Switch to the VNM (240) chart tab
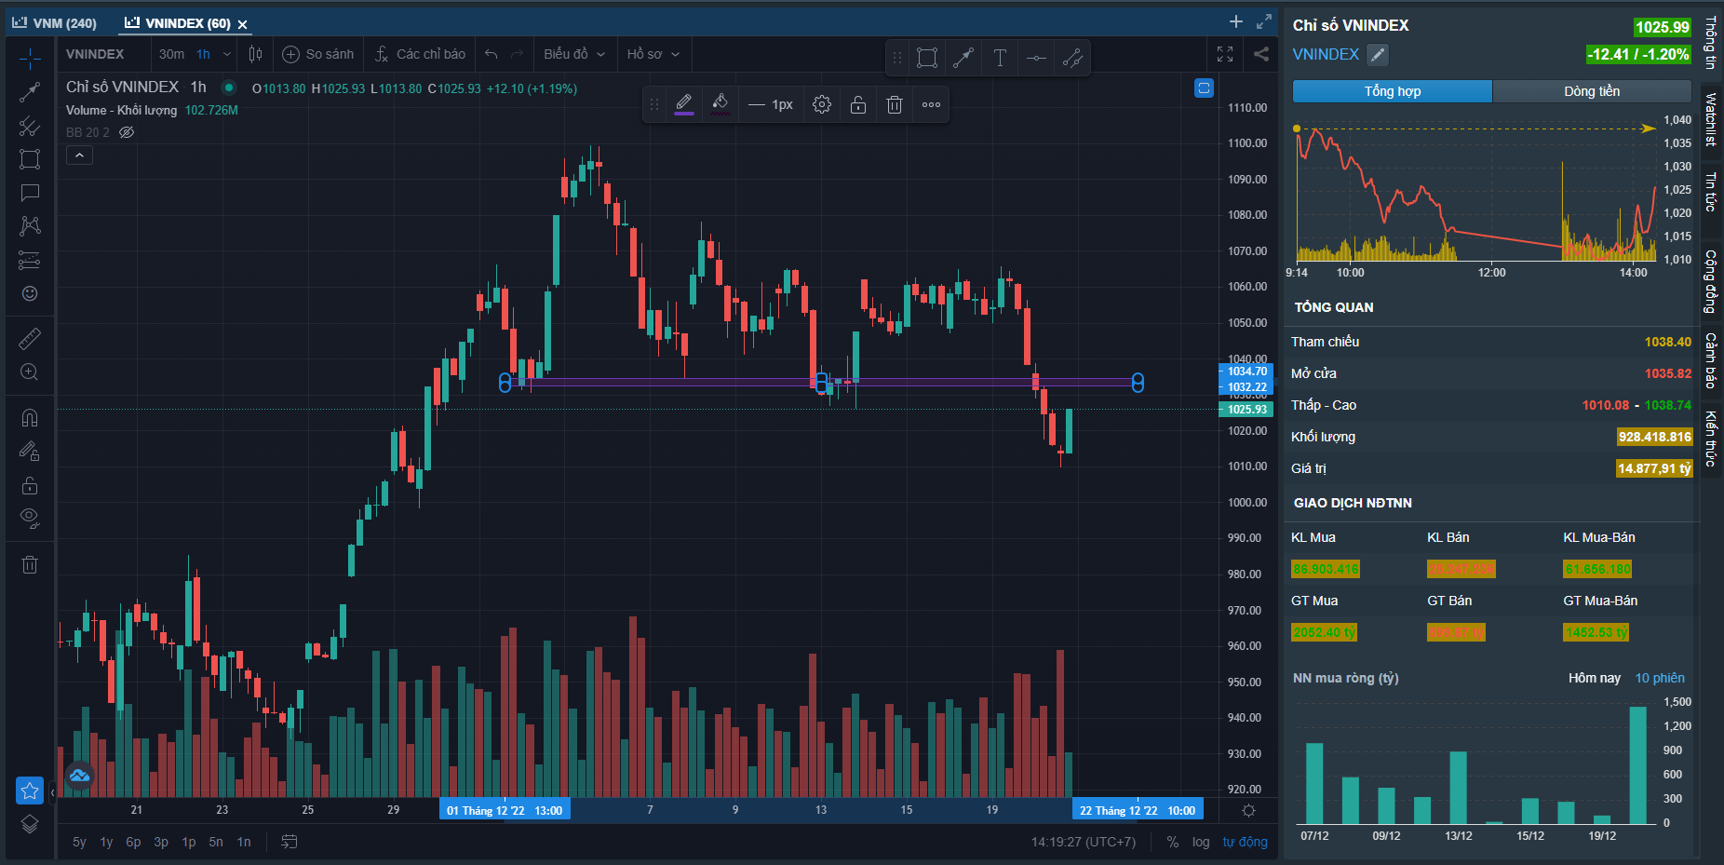The image size is (1724, 865). 56,23
